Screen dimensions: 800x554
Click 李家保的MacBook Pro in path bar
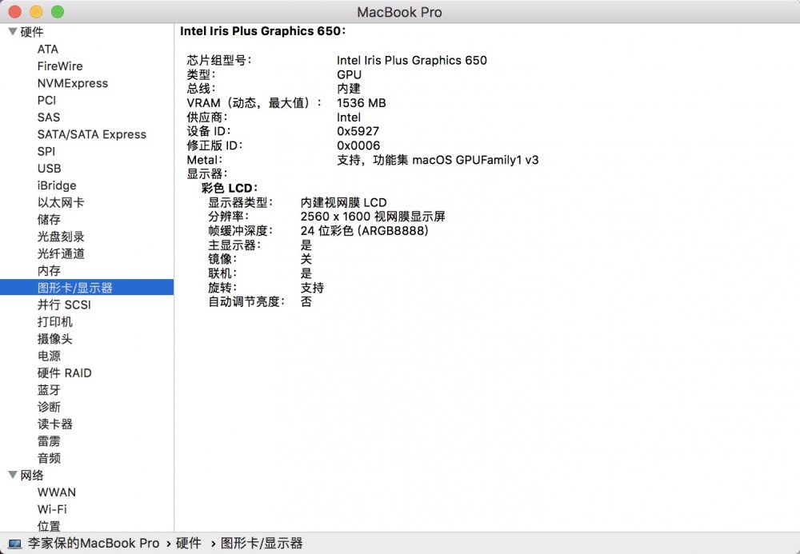pyautogui.click(x=94, y=544)
